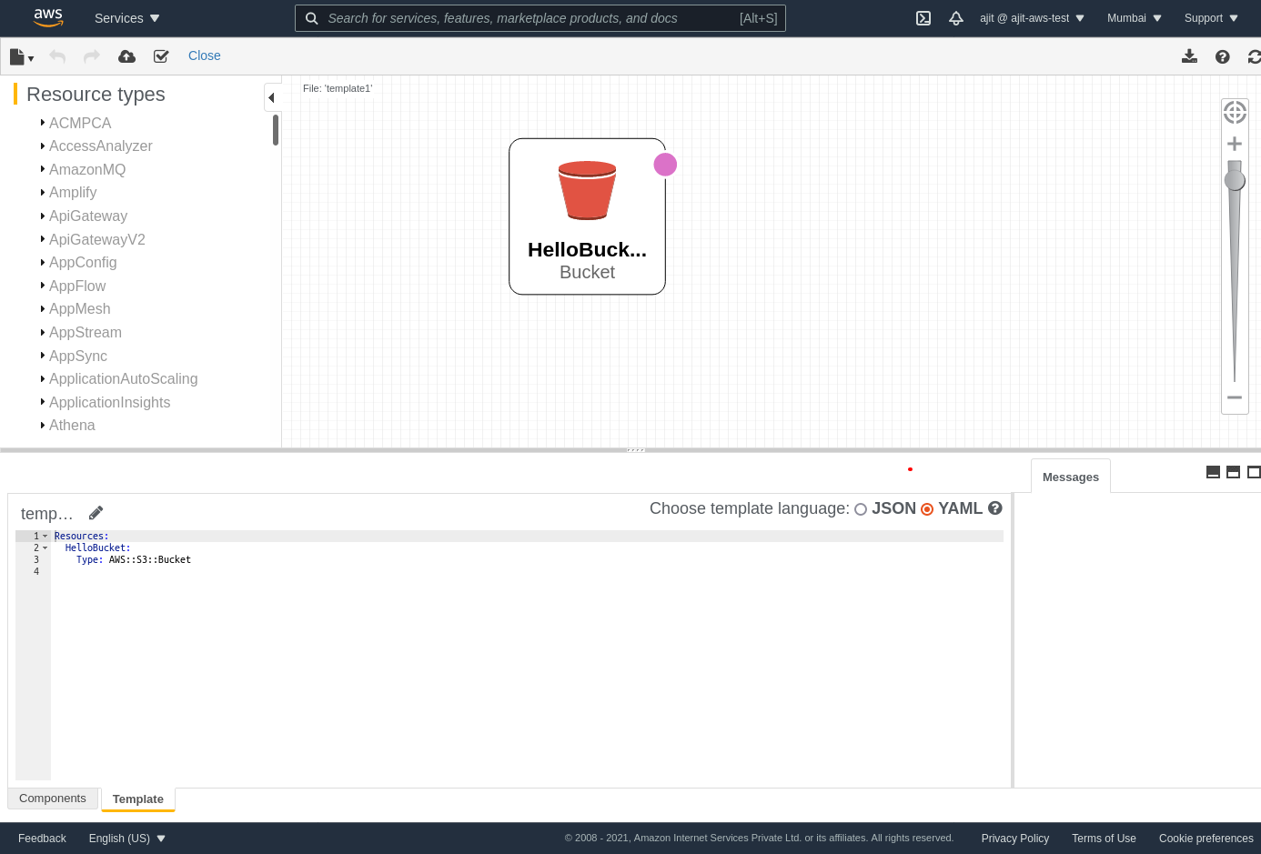This screenshot has width=1261, height=854.
Task: Open AWS CloudShell terminal icon
Action: coord(923,18)
